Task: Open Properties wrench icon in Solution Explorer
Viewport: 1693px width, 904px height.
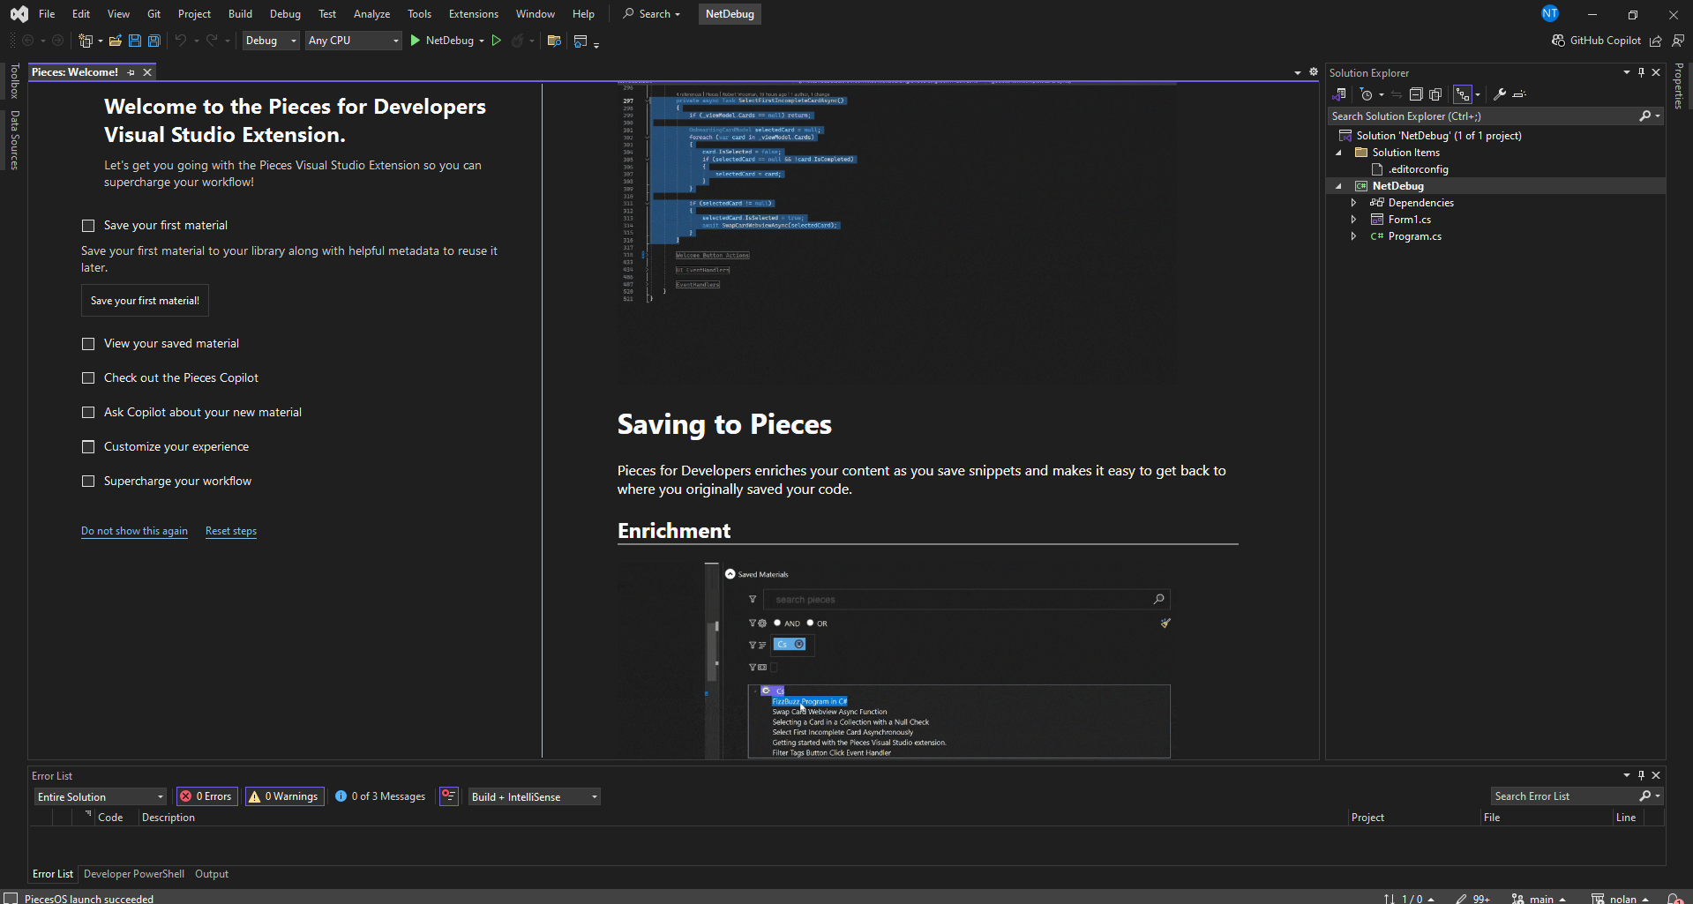Action: click(1499, 94)
